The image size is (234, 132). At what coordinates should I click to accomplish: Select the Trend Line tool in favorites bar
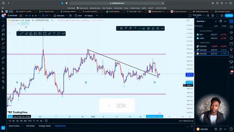pyautogui.click(x=22, y=33)
